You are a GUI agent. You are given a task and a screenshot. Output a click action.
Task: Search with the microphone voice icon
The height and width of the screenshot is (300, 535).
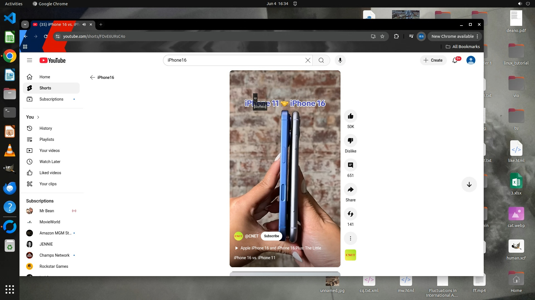340,60
